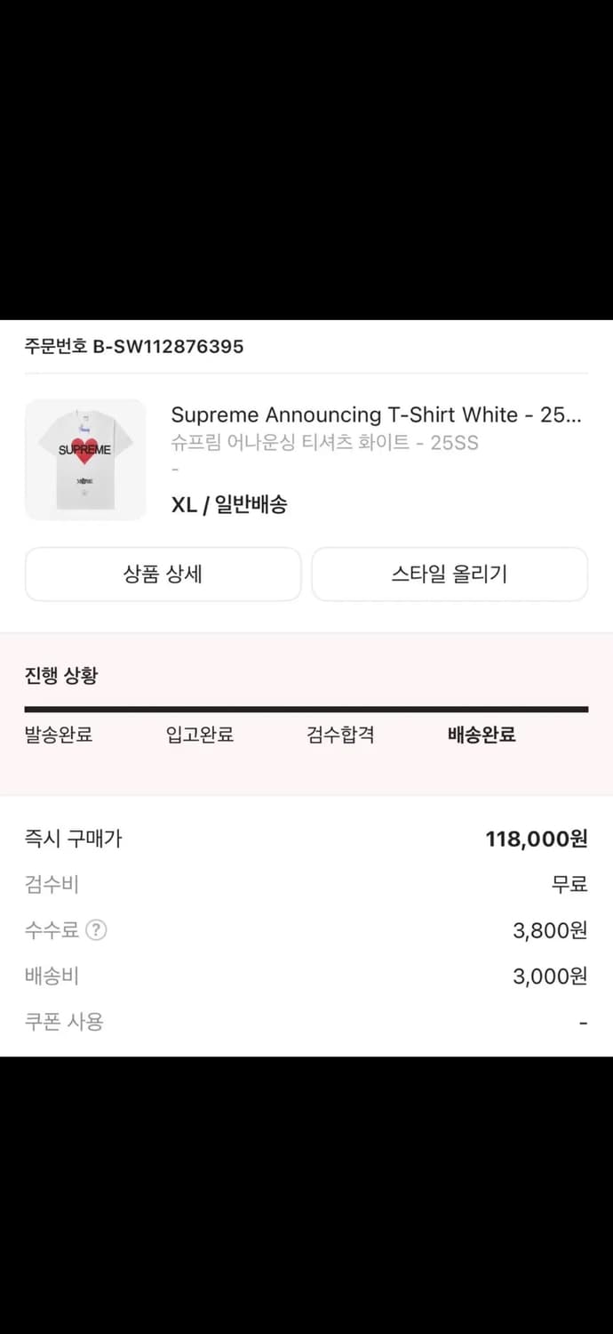613x1334 pixels.
Task: Tap the 스타일 올리기 upload style button
Action: pos(450,574)
